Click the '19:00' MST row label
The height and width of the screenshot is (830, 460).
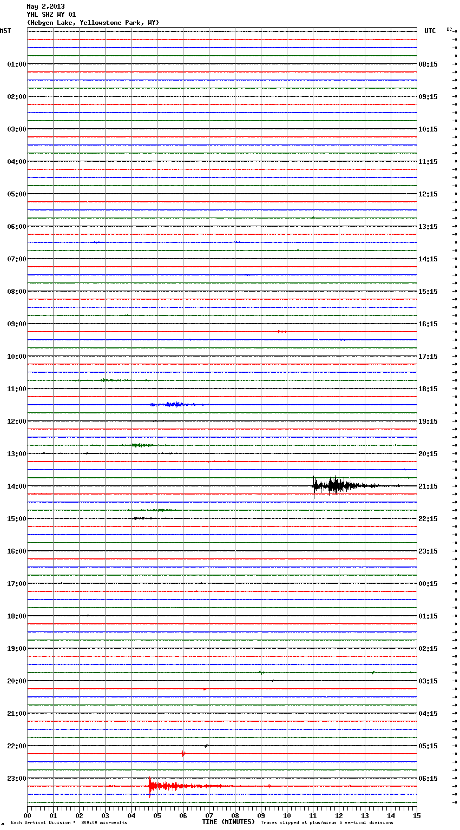tap(17, 649)
